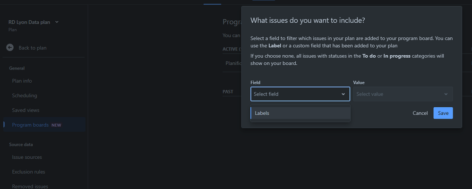This screenshot has height=189, width=472.
Task: Open Saved views in sidebar
Action: point(25,110)
